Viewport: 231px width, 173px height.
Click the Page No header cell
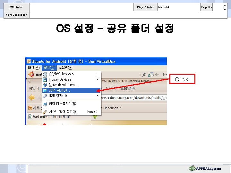206,7
